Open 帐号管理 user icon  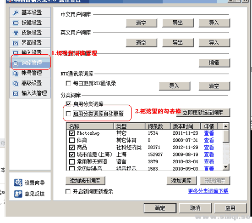[x=16, y=74]
